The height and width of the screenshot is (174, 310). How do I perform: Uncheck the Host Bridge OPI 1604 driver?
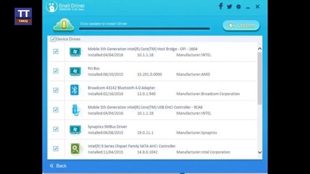point(56,52)
